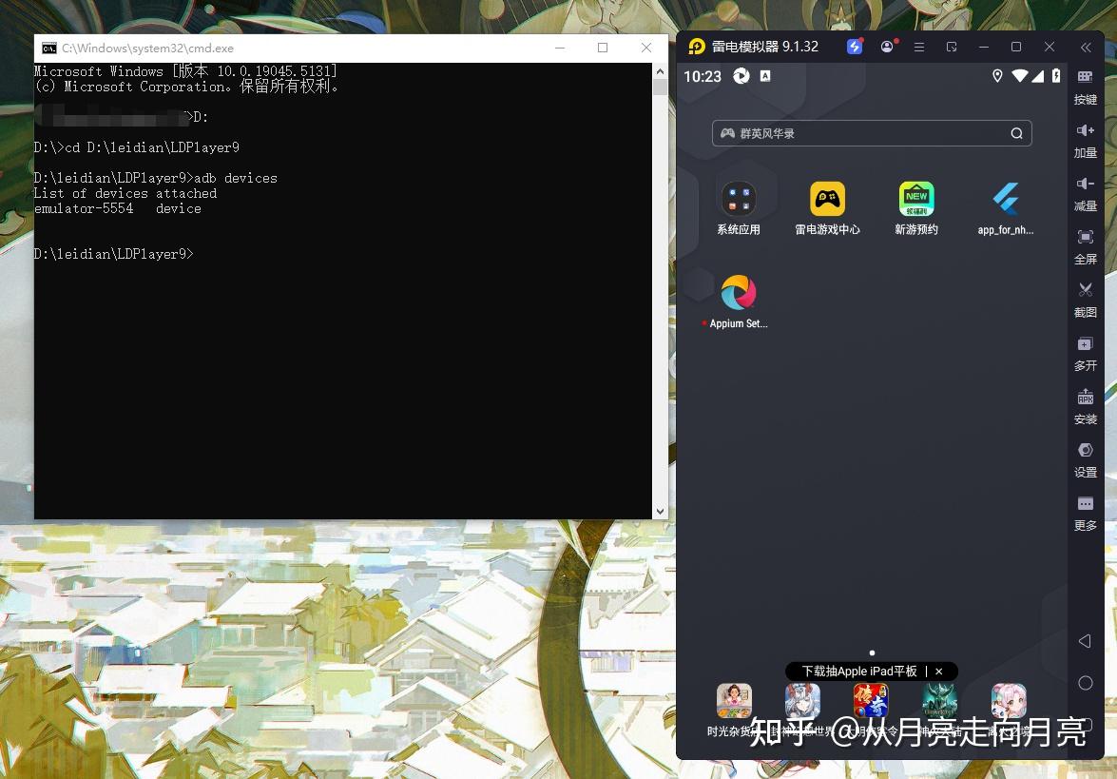The height and width of the screenshot is (779, 1117).
Task: Click the 下载抽Apple iPad平板 promotion text
Action: [859, 672]
